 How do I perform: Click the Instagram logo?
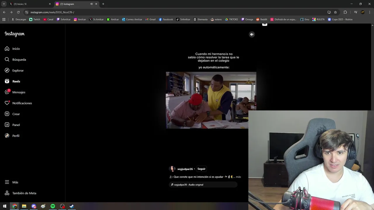tap(15, 34)
